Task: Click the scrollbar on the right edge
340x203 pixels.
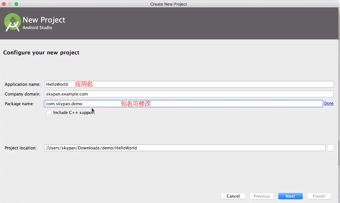Action: [x=339, y=153]
